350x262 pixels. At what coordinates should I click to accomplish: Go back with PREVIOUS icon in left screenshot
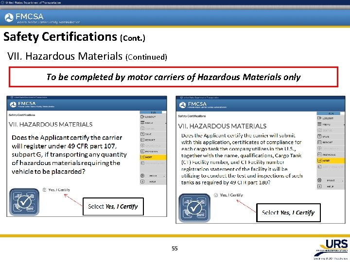(142, 151)
